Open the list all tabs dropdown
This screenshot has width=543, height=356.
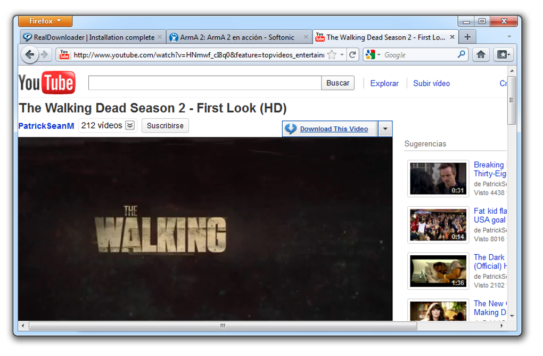509,36
